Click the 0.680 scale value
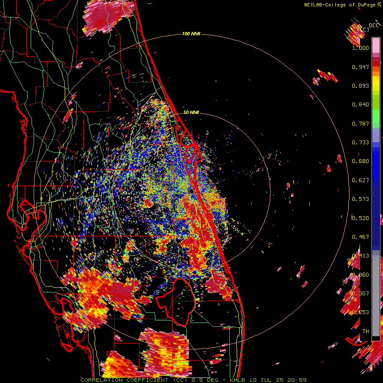Image resolution: width=383 pixels, height=383 pixels. click(x=360, y=161)
